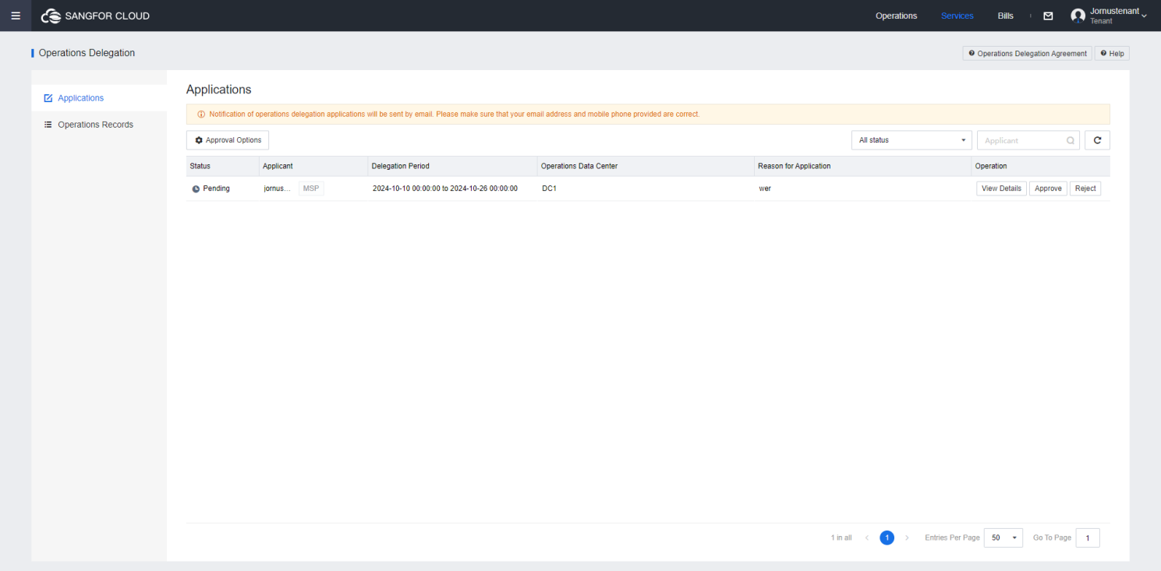Click the user avatar icon
The width and height of the screenshot is (1161, 571).
point(1078,16)
